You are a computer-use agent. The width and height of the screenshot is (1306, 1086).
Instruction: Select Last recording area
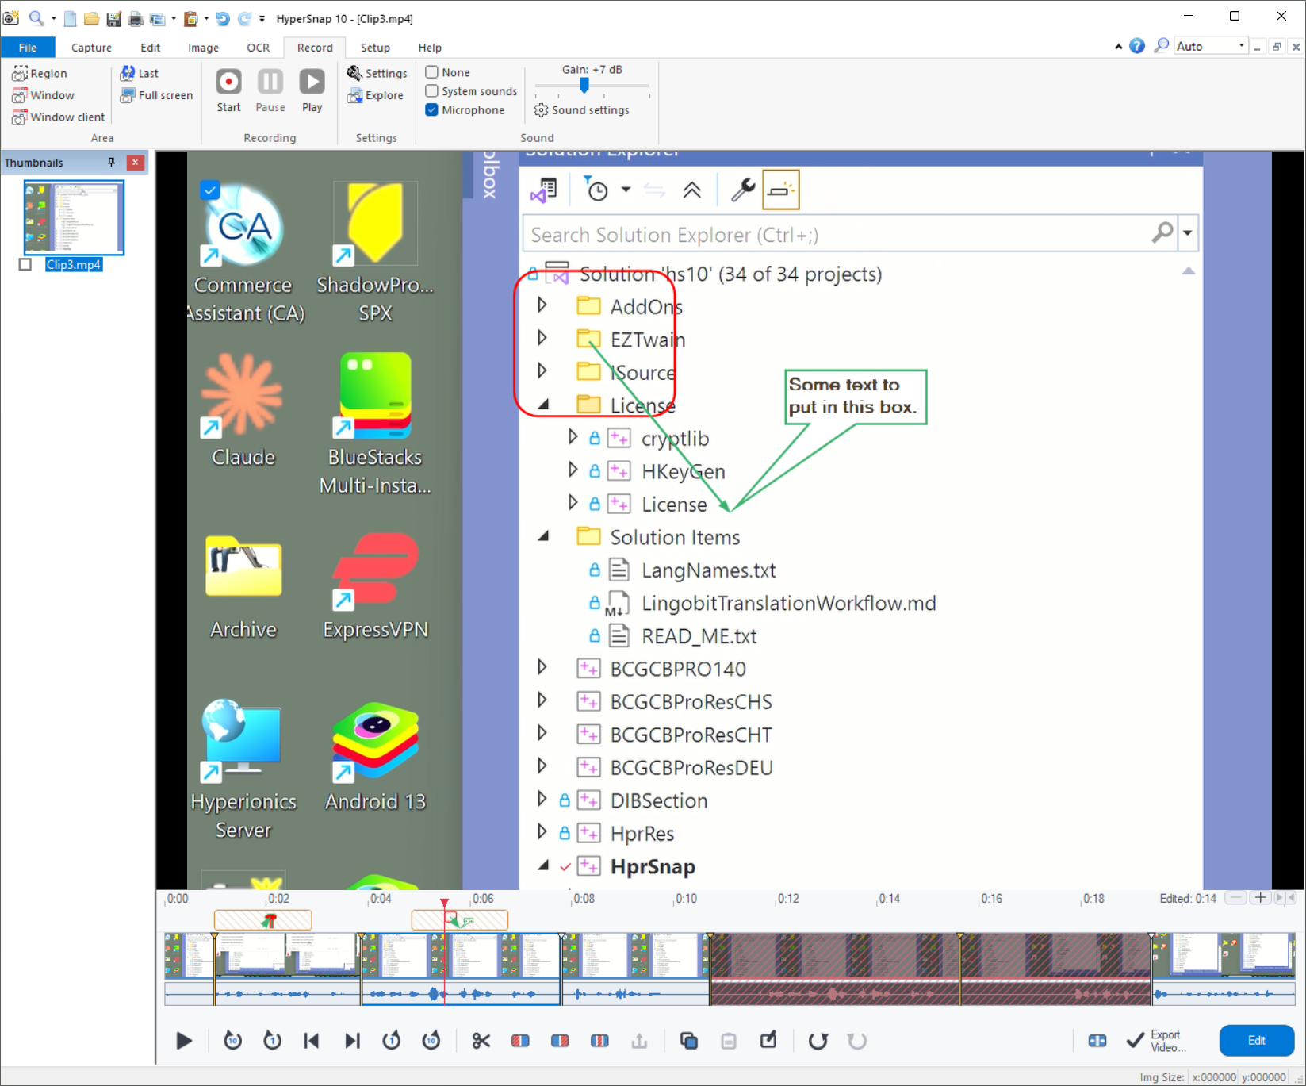pos(139,73)
